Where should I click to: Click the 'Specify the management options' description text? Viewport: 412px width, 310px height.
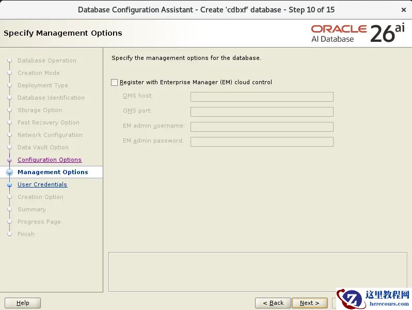click(x=186, y=58)
